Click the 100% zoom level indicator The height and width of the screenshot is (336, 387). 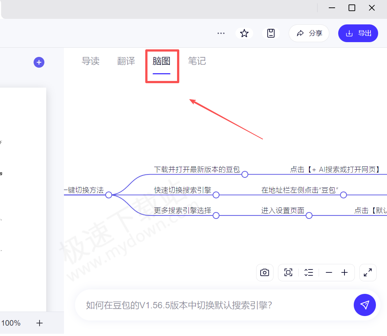click(11, 323)
